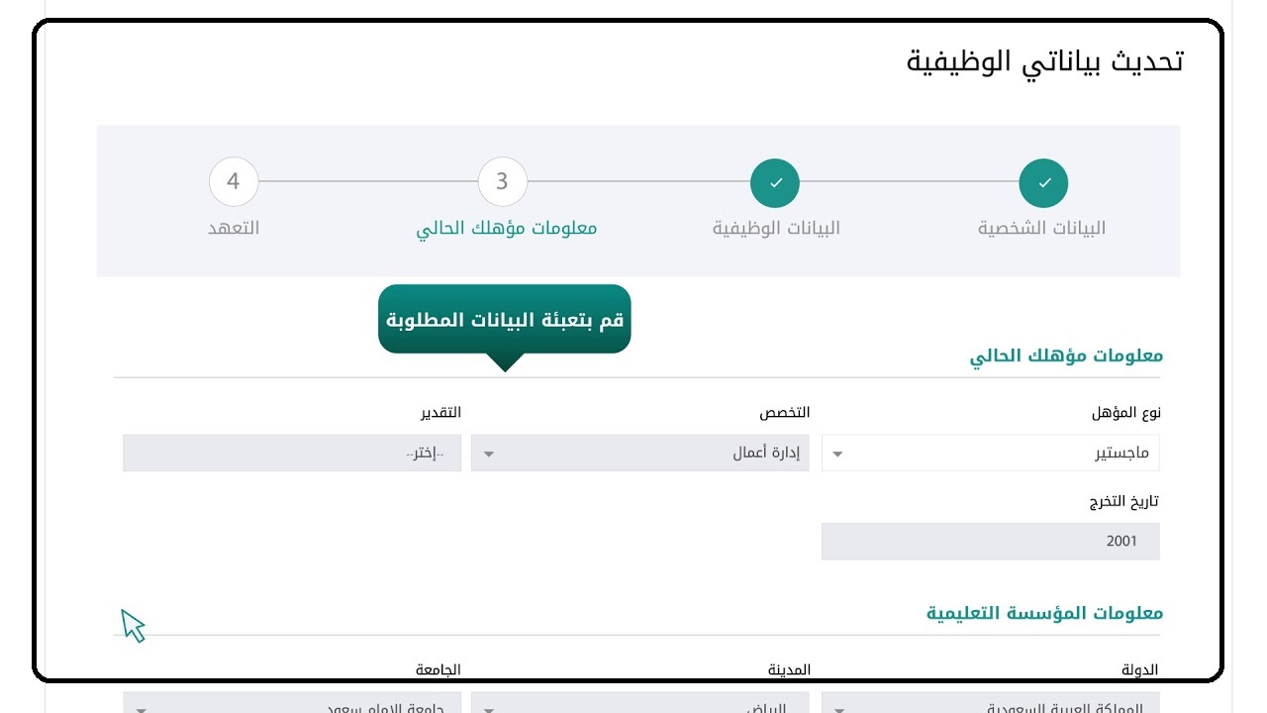
Task: Select step 3 circle in progress bar
Action: [x=502, y=182]
